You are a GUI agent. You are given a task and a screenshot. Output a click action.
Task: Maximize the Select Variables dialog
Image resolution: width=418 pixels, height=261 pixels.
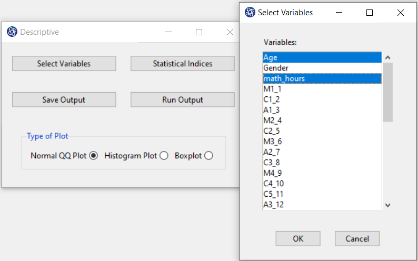pos(370,13)
